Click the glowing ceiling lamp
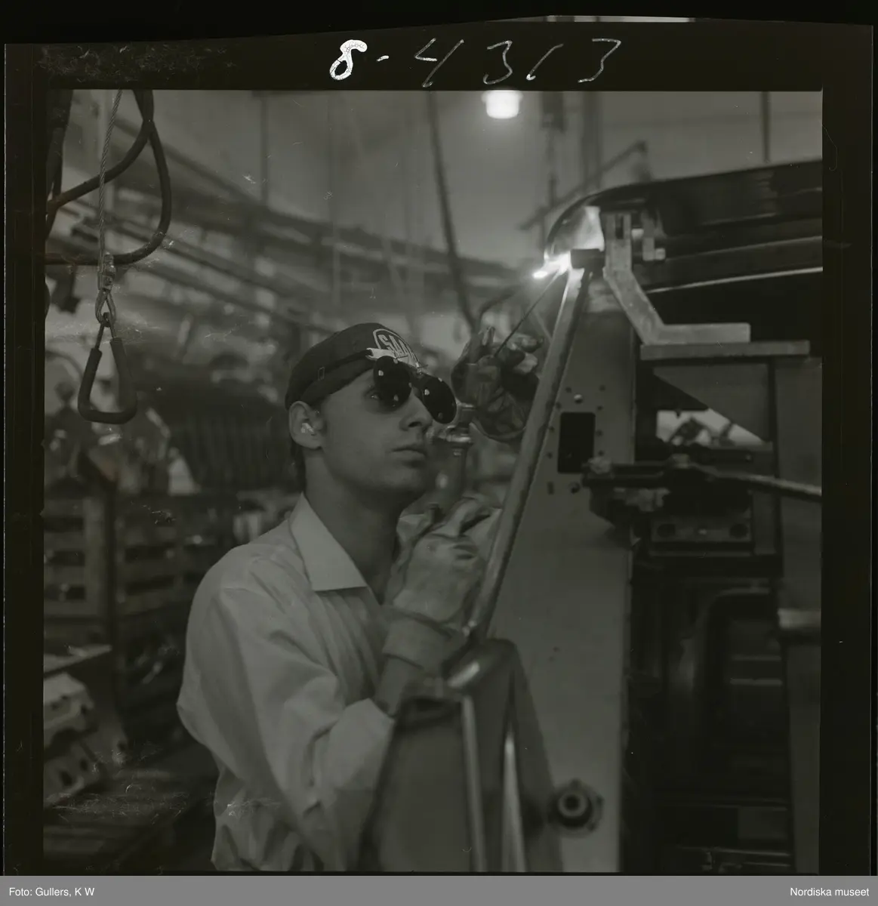This screenshot has width=878, height=906. (501, 103)
